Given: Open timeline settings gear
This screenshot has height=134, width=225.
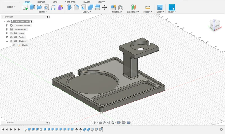Looking at the screenshot, I should click(221, 130).
